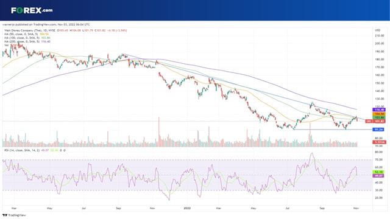This screenshot has width=390, height=219.
Task: Click the 200.00 price axis label
Action: point(379,43)
